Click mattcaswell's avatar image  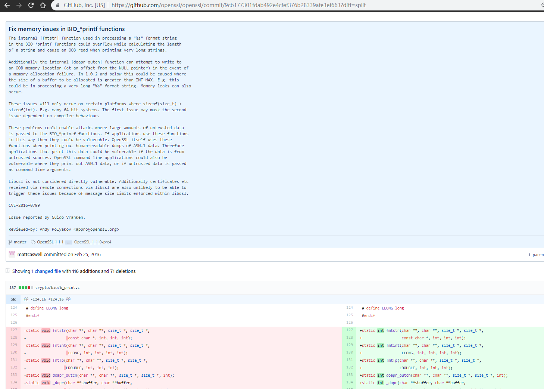tap(12, 254)
